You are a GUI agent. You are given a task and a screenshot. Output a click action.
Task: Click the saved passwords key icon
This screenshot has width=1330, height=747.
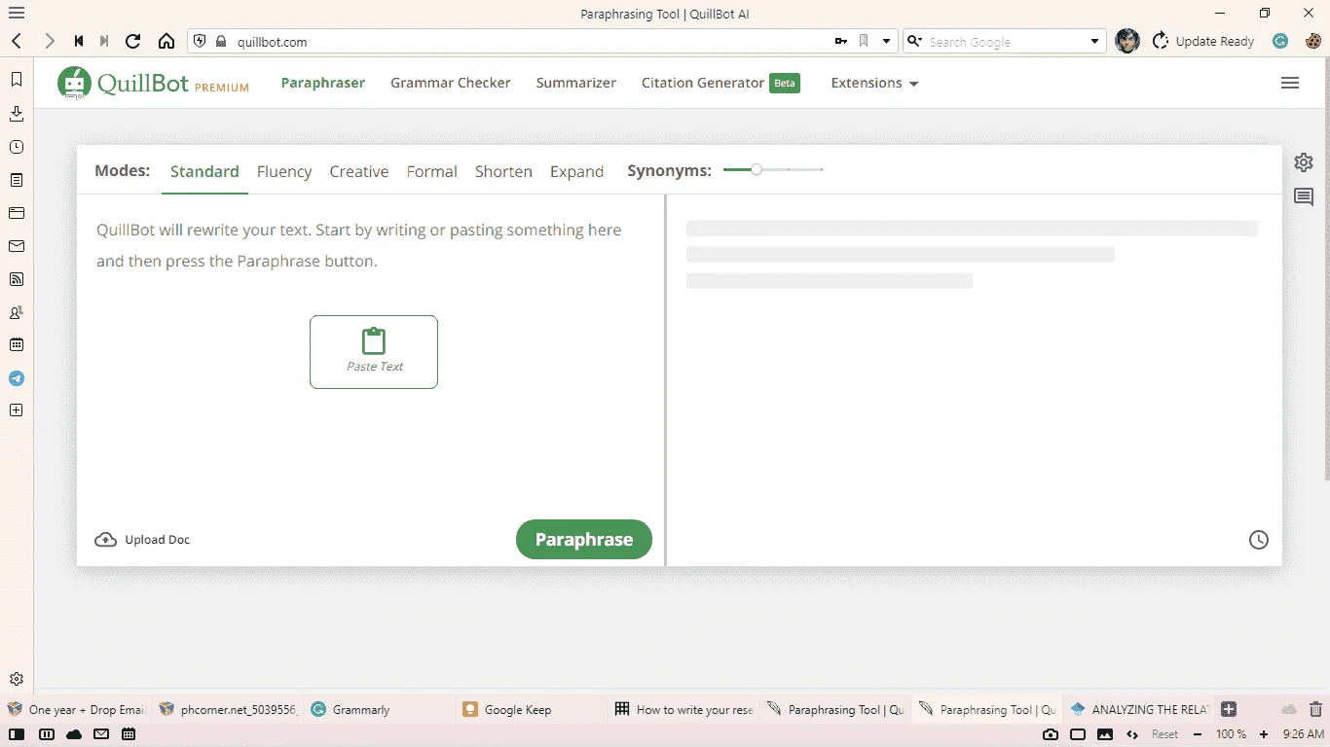tap(841, 41)
